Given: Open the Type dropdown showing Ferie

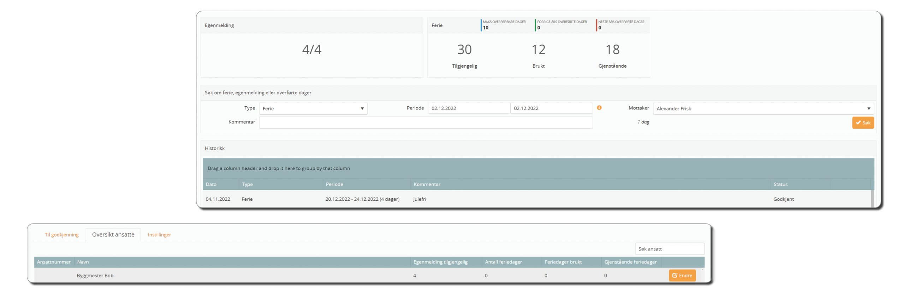Looking at the screenshot, I should [x=313, y=109].
